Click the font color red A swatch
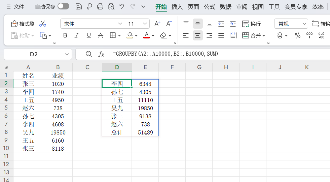 pos(146,35)
